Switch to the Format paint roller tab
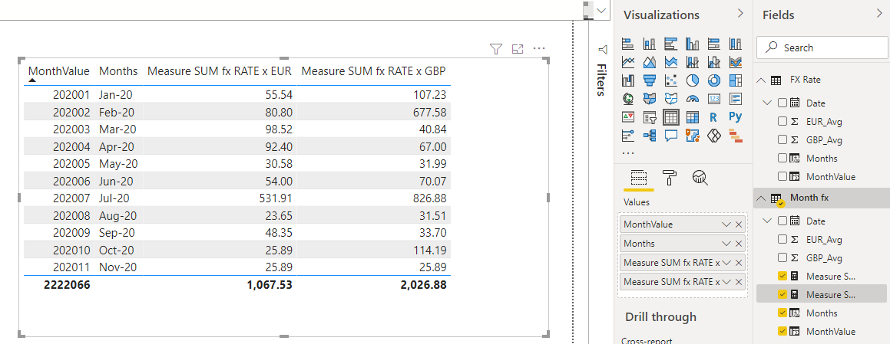 pos(670,178)
